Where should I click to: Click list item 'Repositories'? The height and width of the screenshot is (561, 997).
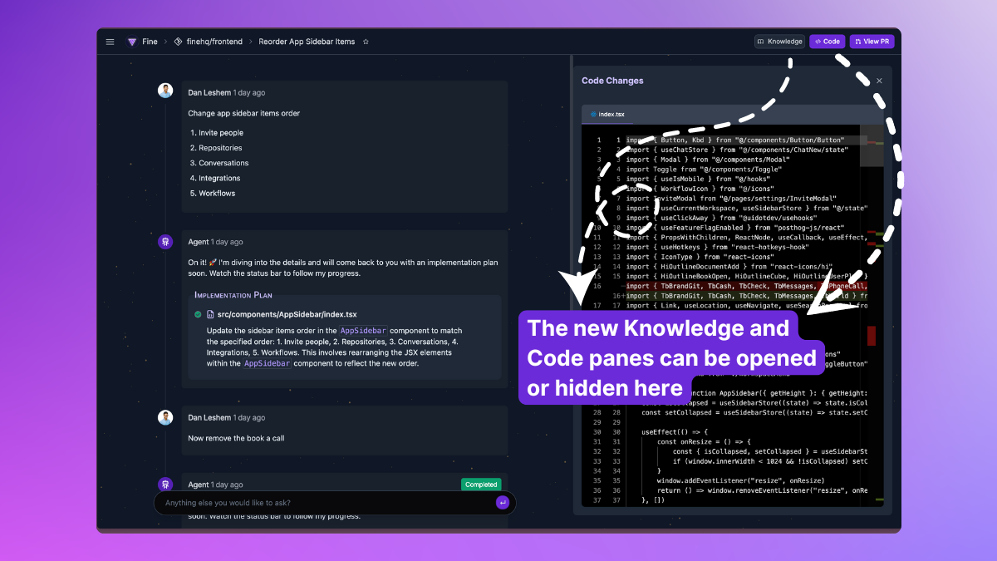click(220, 148)
